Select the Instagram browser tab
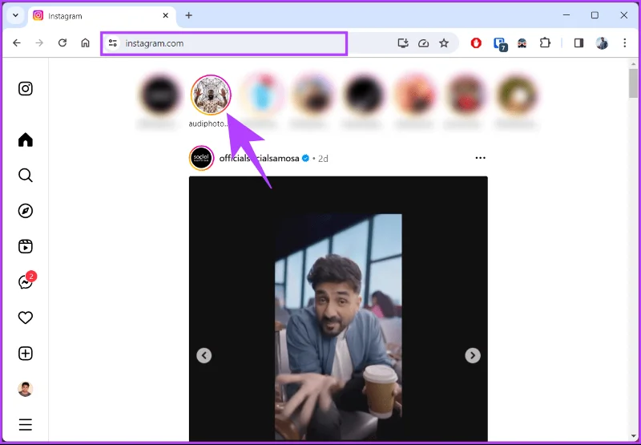The width and height of the screenshot is (641, 445). 102,16
